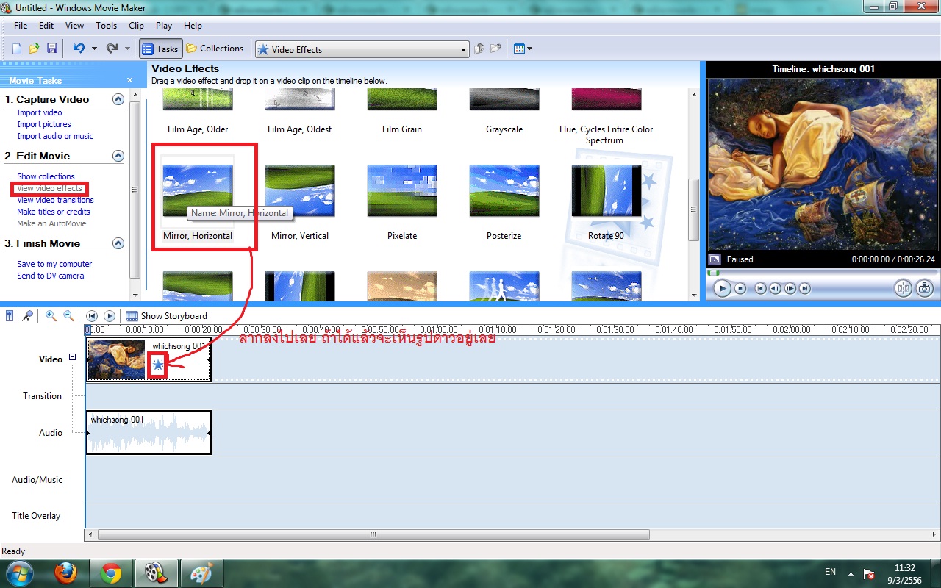Click the Save to my computer link
Image resolution: width=941 pixels, height=588 pixels.
click(x=54, y=264)
